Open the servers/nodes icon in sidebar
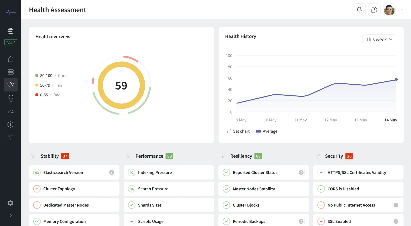 11,72
